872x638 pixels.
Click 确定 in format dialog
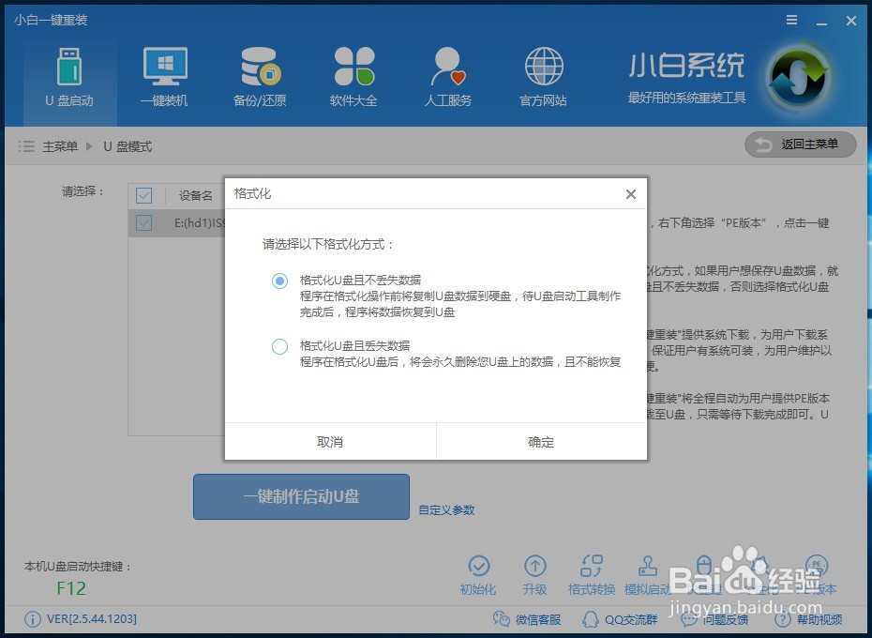coord(542,442)
